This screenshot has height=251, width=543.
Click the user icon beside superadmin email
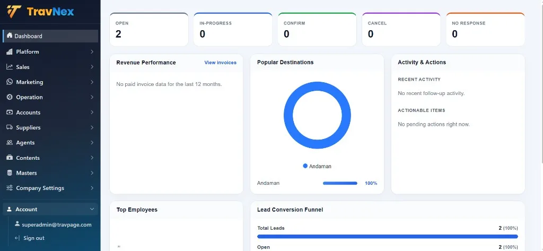(17, 224)
